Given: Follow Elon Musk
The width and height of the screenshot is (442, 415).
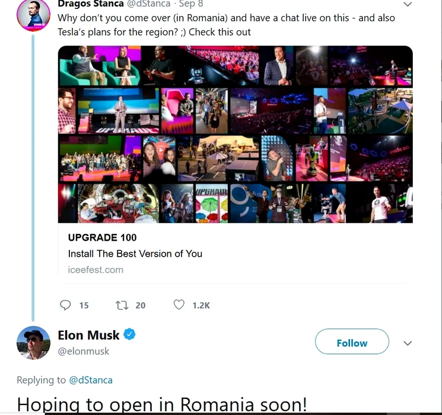Looking at the screenshot, I should coord(352,343).
